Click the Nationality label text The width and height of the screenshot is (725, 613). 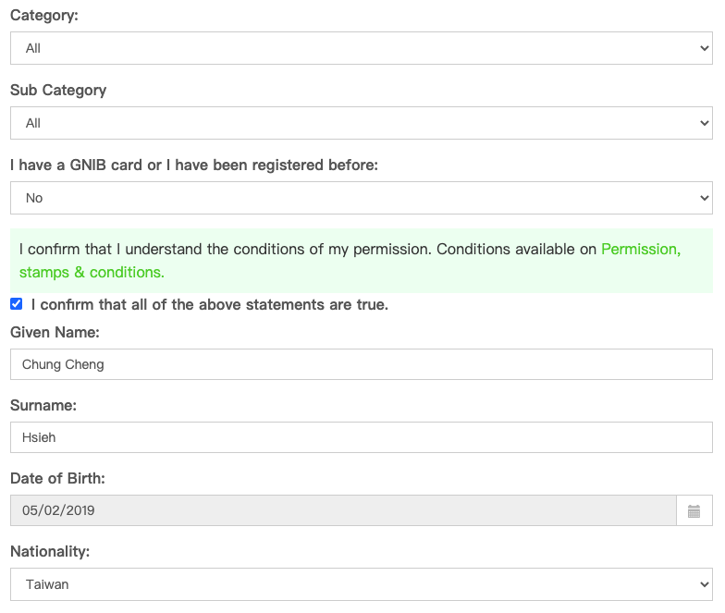pos(50,551)
